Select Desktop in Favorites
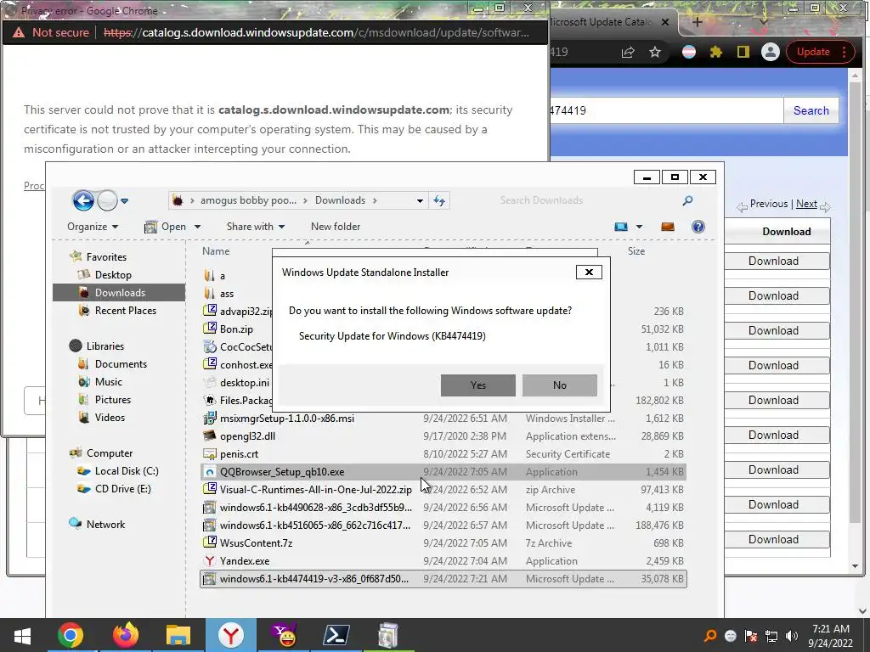 113,275
